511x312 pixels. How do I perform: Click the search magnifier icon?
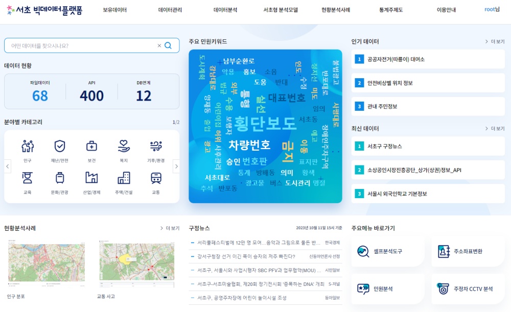click(168, 45)
